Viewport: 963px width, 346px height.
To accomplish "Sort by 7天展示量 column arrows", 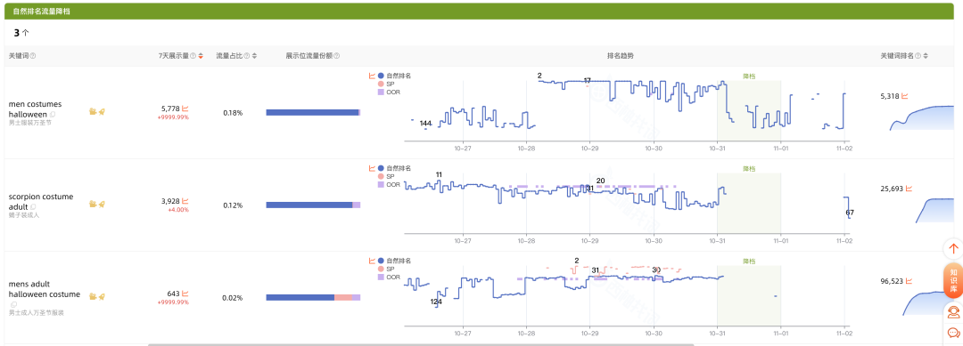I will (x=201, y=56).
